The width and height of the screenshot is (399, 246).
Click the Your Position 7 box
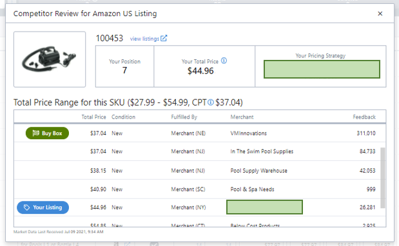[x=124, y=66]
